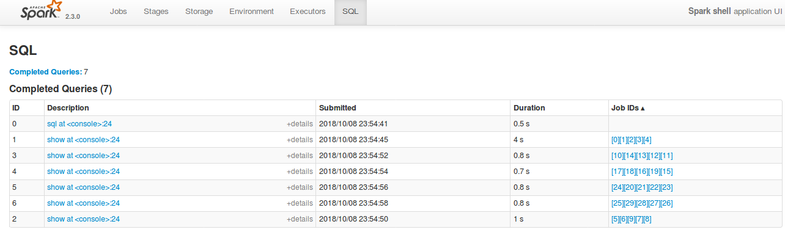
Task: Open job link [24]
Action: coord(617,187)
